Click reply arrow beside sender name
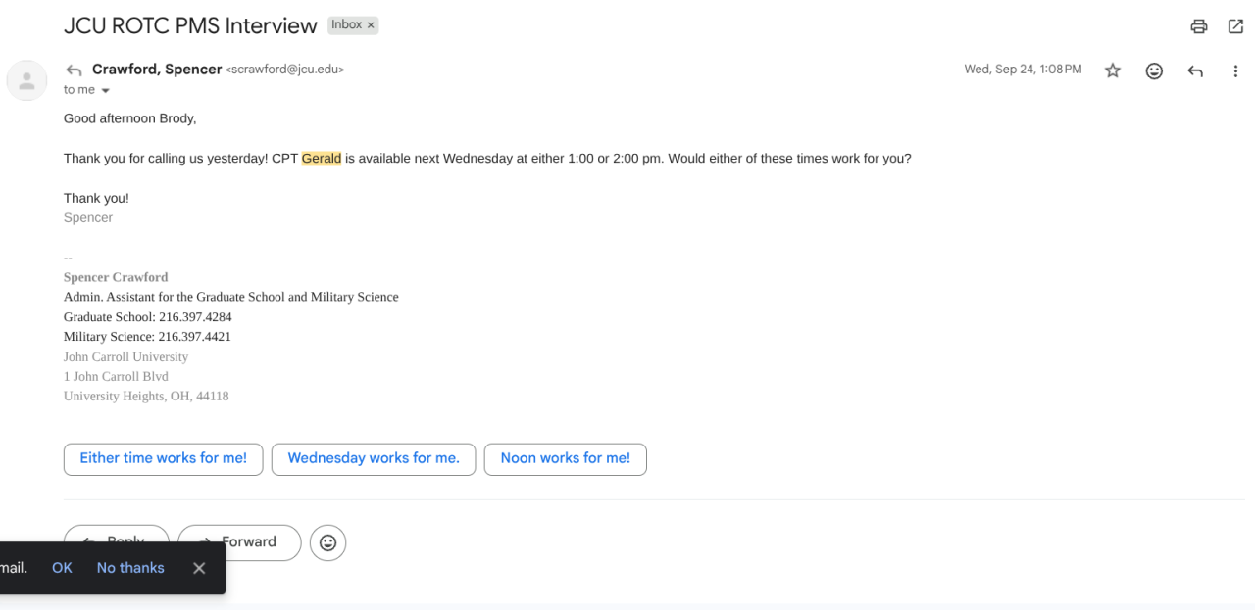This screenshot has width=1255, height=610. point(74,70)
